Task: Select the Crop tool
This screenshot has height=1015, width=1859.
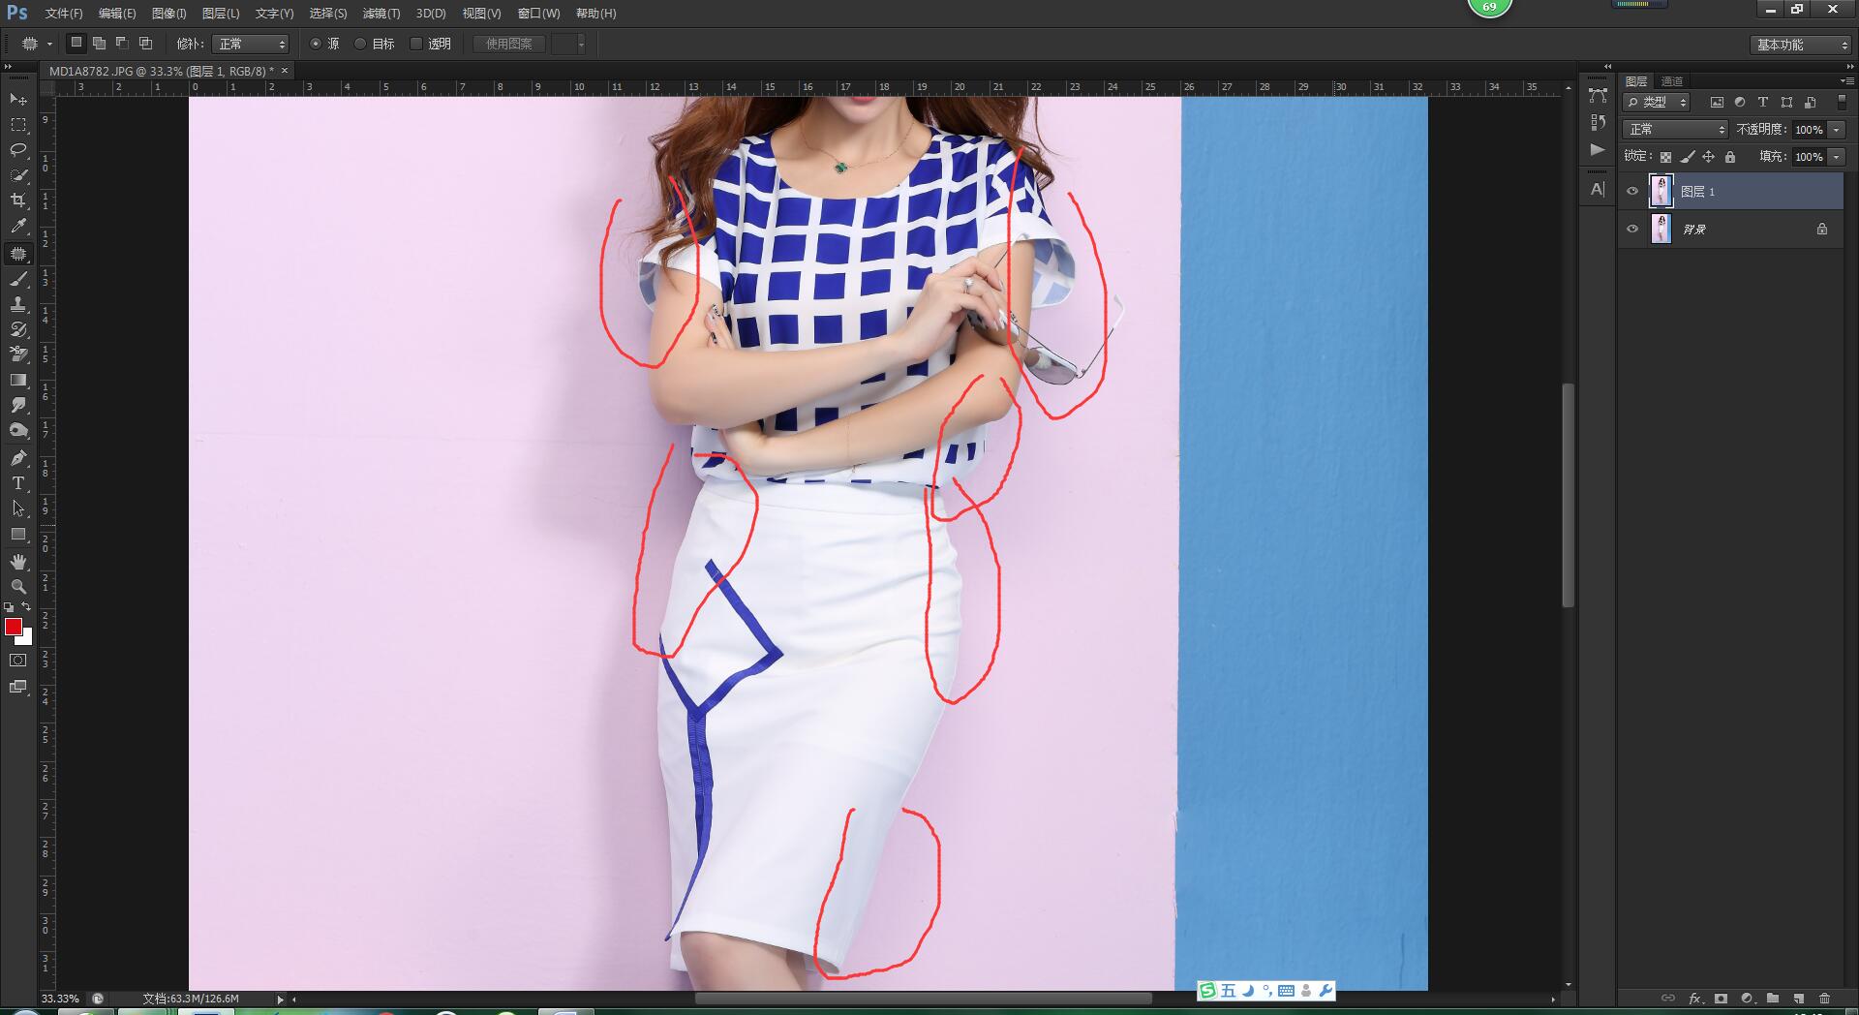Action: (x=18, y=200)
